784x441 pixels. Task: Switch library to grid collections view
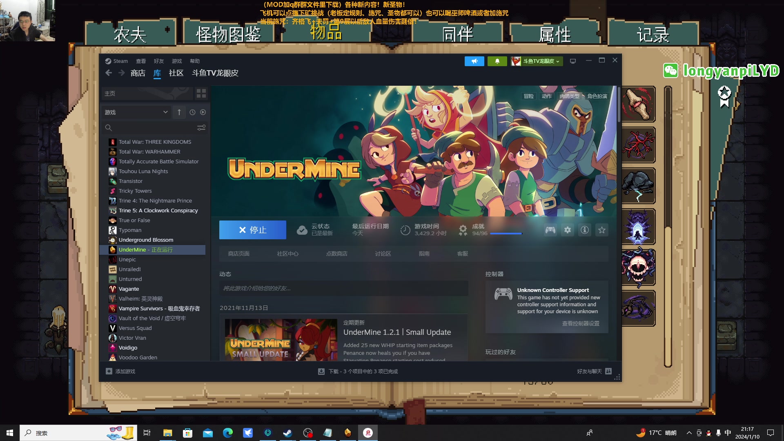201,94
